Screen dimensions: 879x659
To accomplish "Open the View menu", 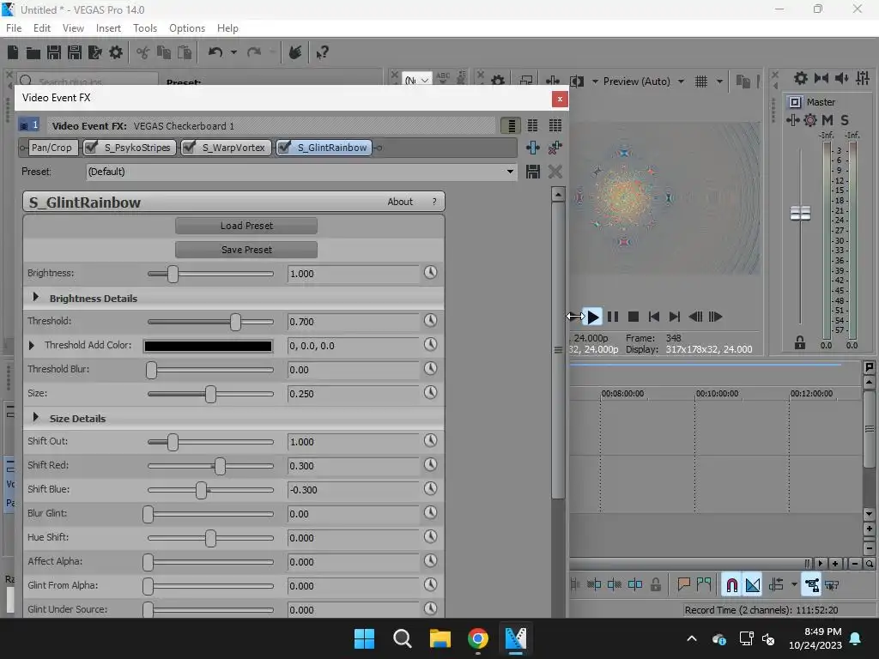I will pos(73,28).
